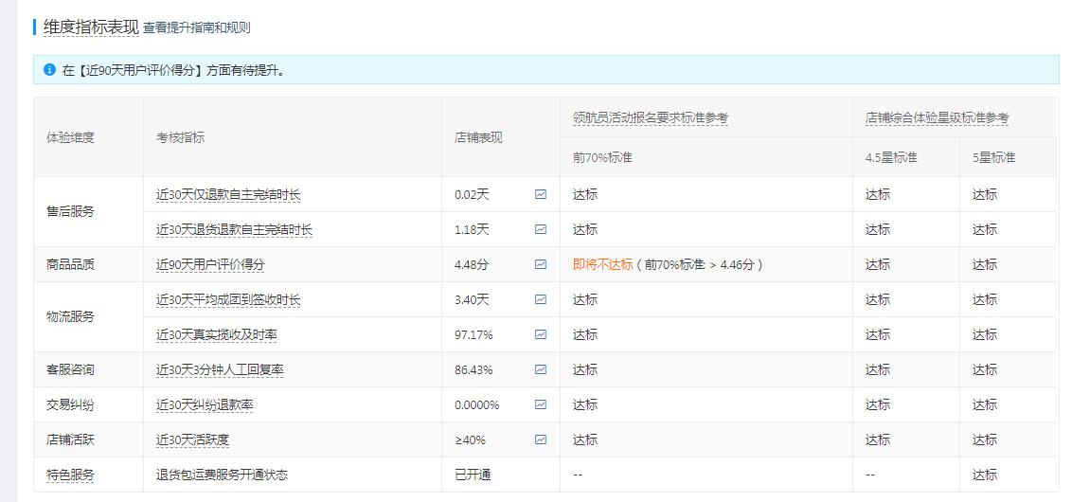Click 近30天仅退款自主完结时长 metric

[227, 195]
